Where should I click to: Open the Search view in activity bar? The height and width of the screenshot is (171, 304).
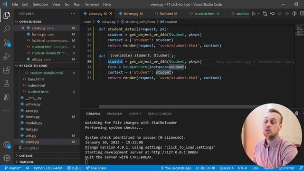7,29
